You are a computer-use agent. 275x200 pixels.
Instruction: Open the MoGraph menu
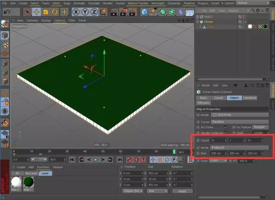(x=157, y=3)
